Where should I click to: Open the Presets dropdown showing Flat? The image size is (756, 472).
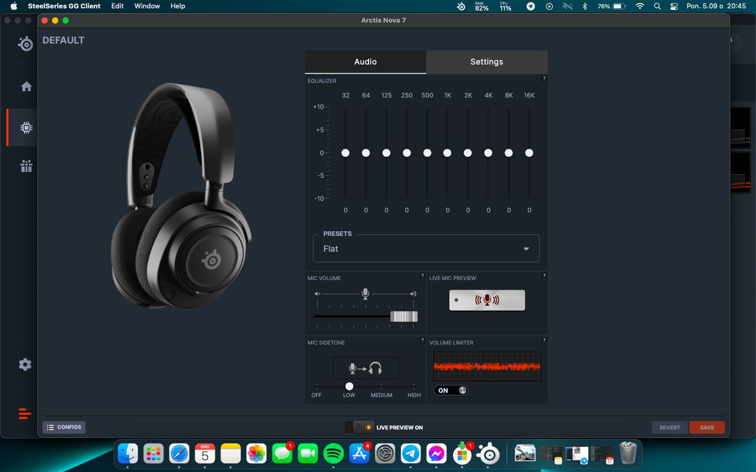click(x=426, y=248)
